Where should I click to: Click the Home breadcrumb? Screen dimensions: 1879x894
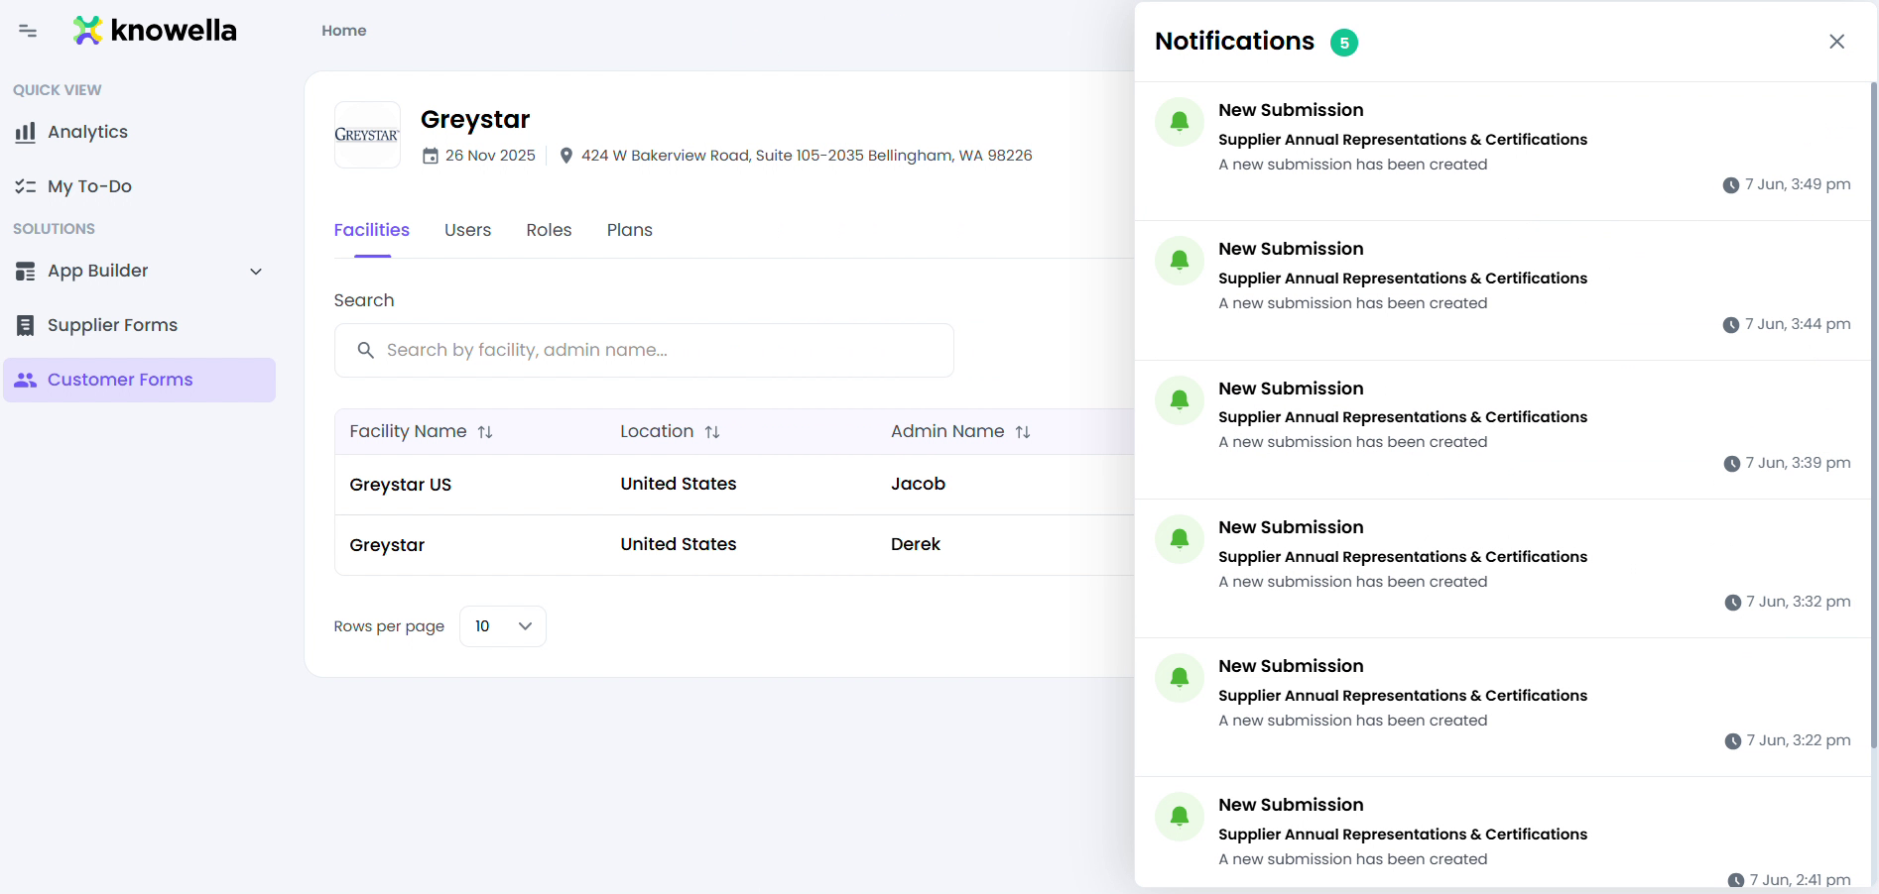pyautogui.click(x=343, y=31)
